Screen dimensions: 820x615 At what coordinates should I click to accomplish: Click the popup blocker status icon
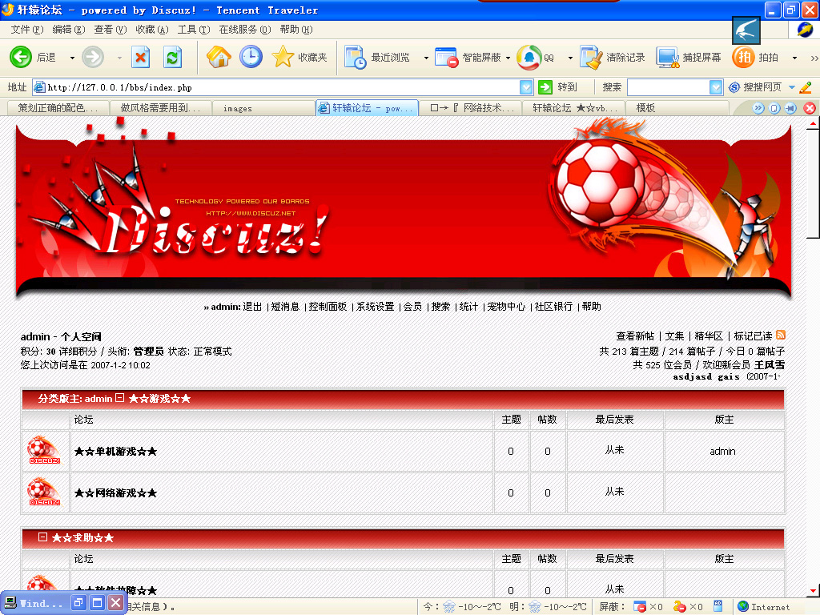[x=640, y=607]
